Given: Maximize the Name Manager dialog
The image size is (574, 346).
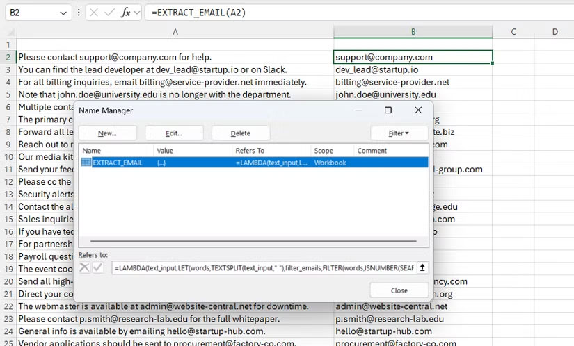Looking at the screenshot, I should tap(388, 110).
